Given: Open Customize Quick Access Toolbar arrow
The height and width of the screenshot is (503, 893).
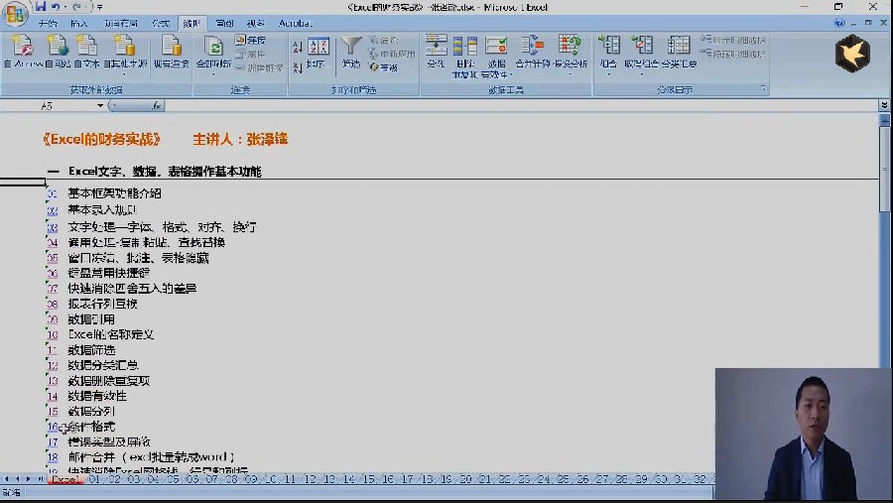Looking at the screenshot, I should point(99,7).
